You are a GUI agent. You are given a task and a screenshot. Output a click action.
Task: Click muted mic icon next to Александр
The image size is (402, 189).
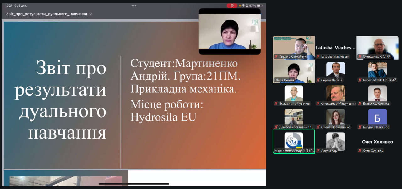point(318,151)
